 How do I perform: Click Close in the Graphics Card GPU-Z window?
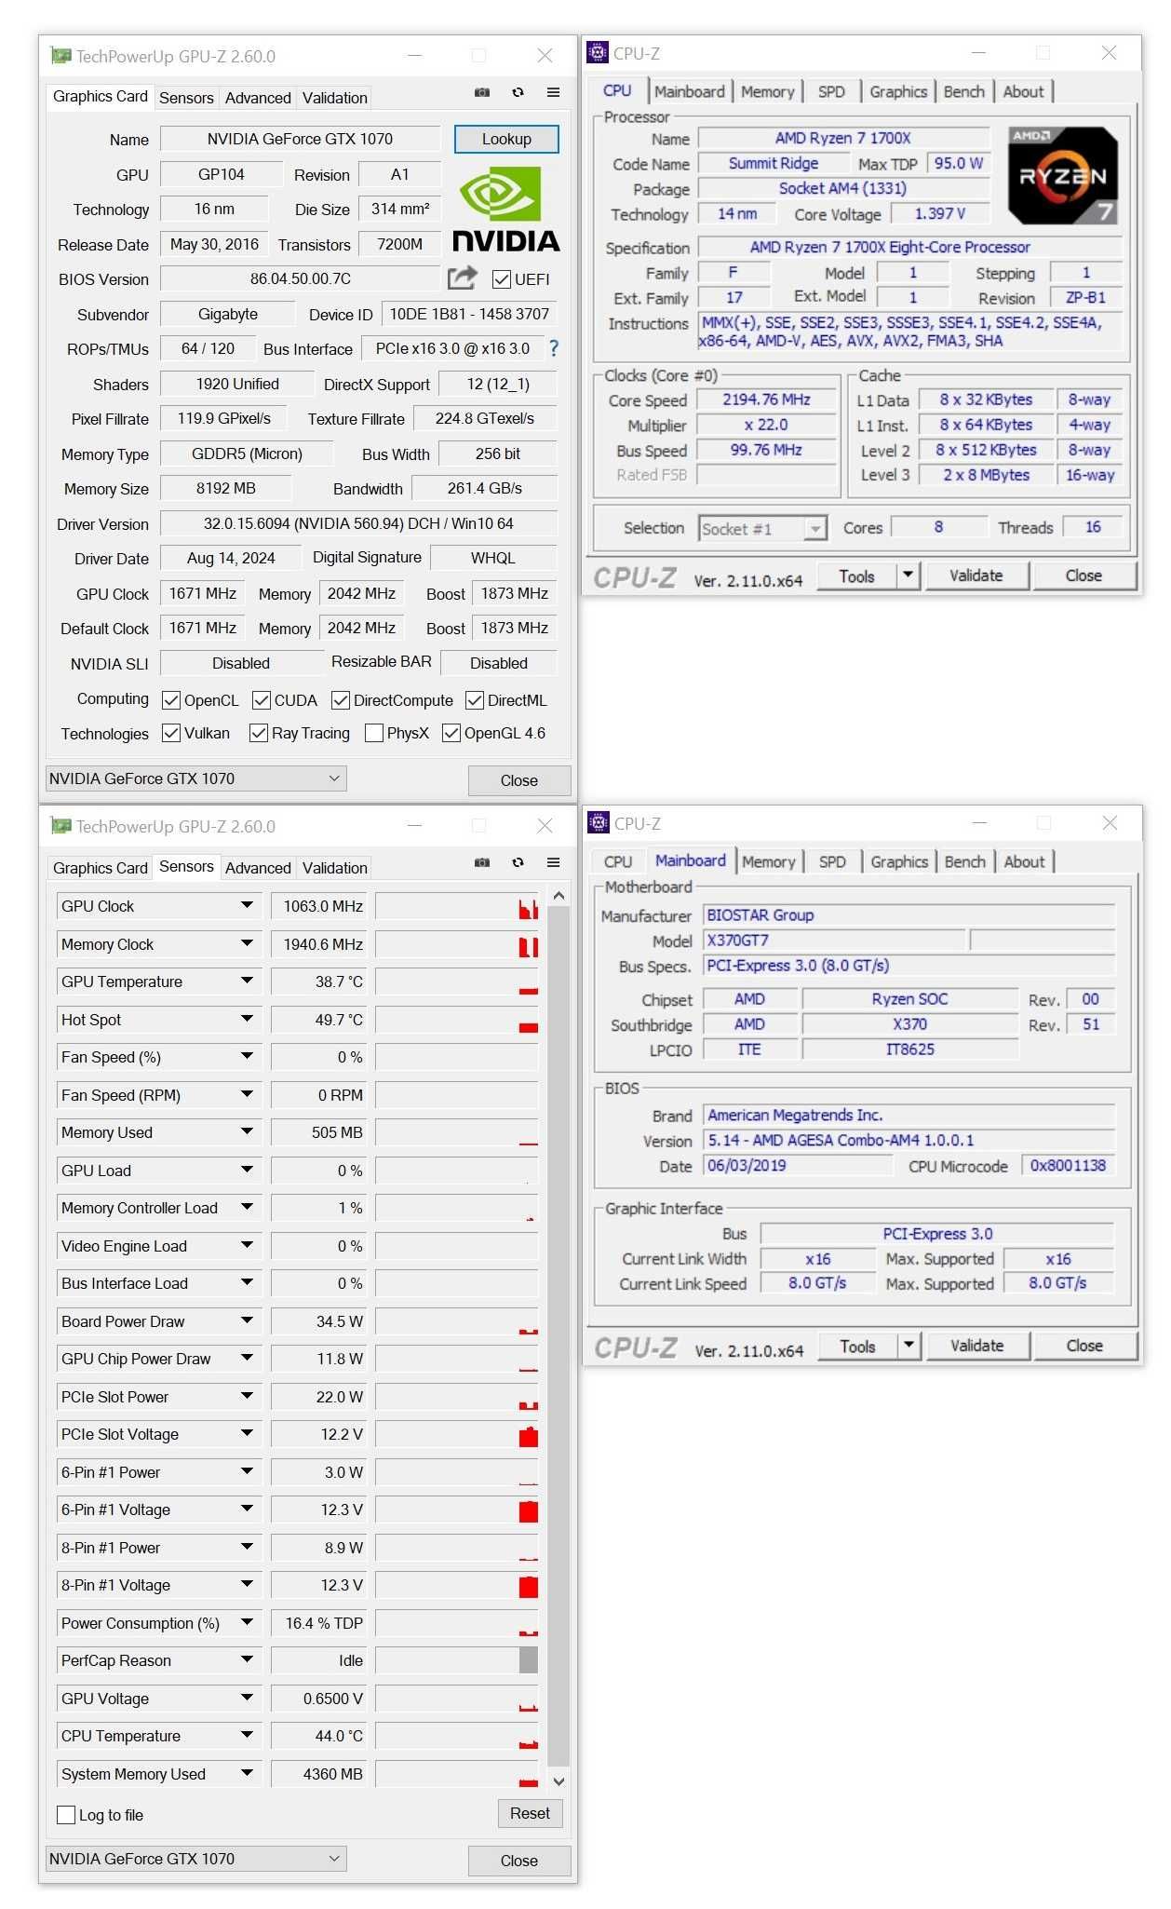(x=519, y=780)
